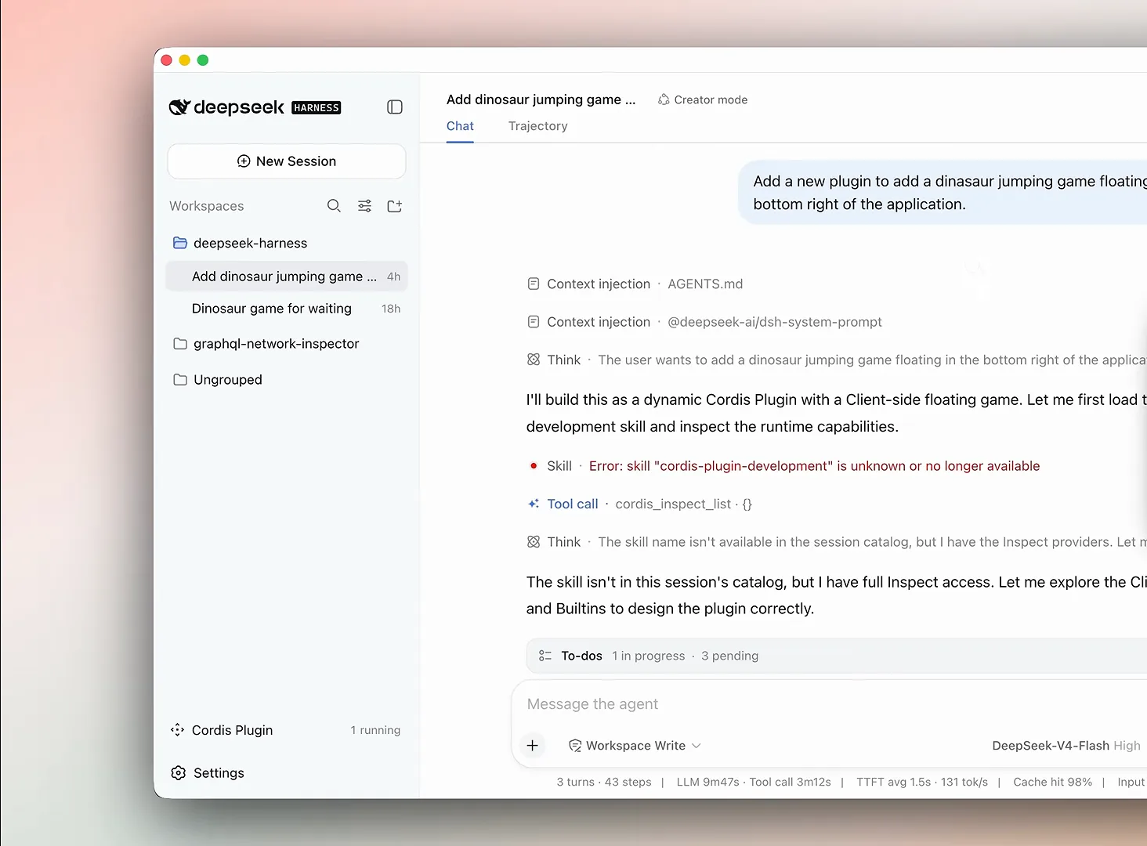
Task: Open the Workspace Write permissions dropdown
Action: 635,746
